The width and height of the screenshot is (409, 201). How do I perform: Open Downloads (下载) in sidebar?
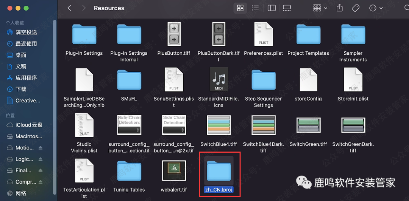[x=21, y=89]
